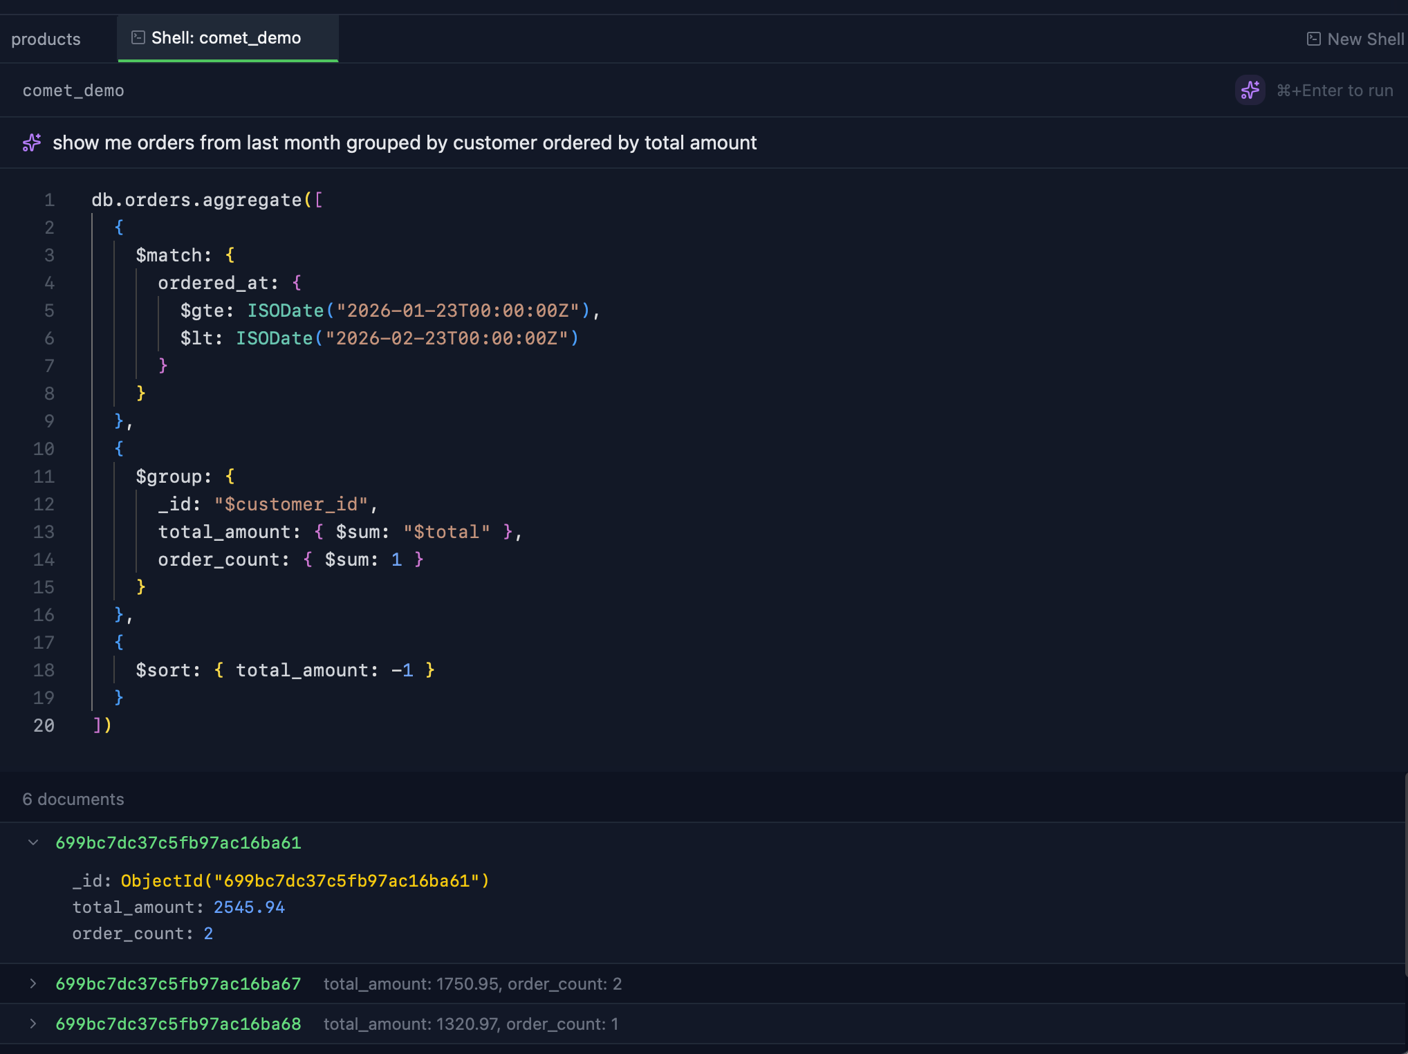The width and height of the screenshot is (1408, 1054).
Task: Expand document 699bc7dc37c5fb97ac16ba68
Action: pos(33,1024)
